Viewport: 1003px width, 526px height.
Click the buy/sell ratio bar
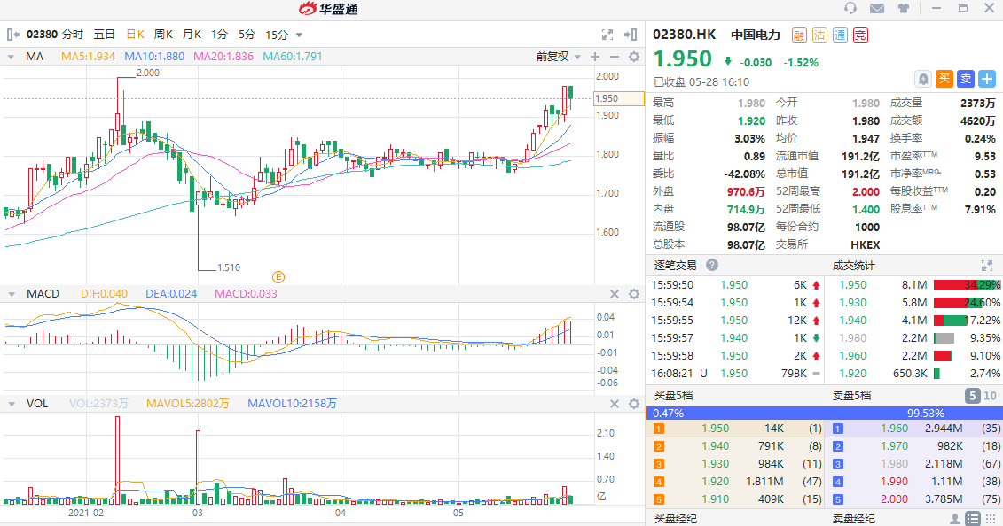point(825,413)
